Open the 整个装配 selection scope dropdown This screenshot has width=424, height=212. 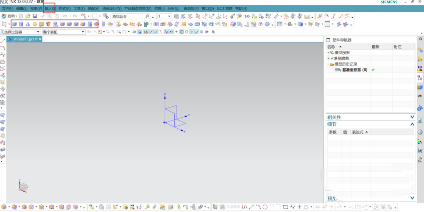(64, 32)
